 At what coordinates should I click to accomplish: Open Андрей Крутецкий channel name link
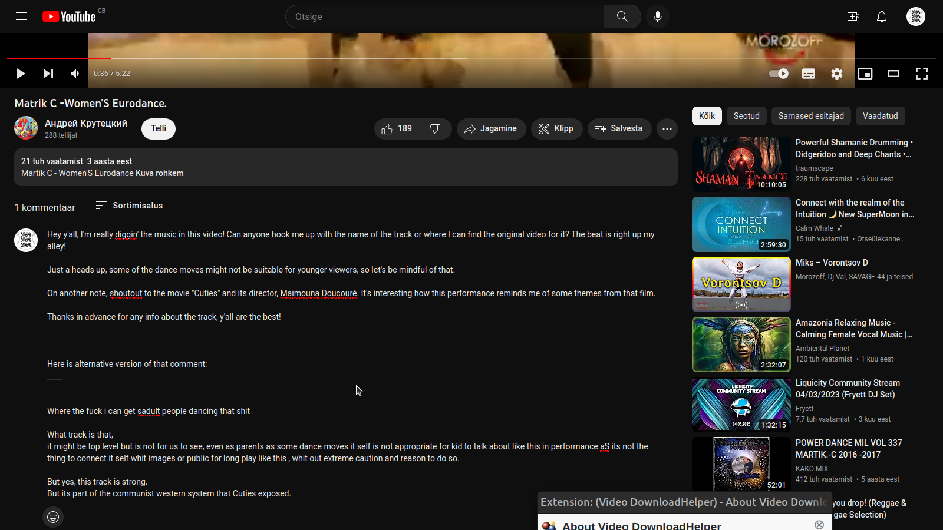pos(86,123)
